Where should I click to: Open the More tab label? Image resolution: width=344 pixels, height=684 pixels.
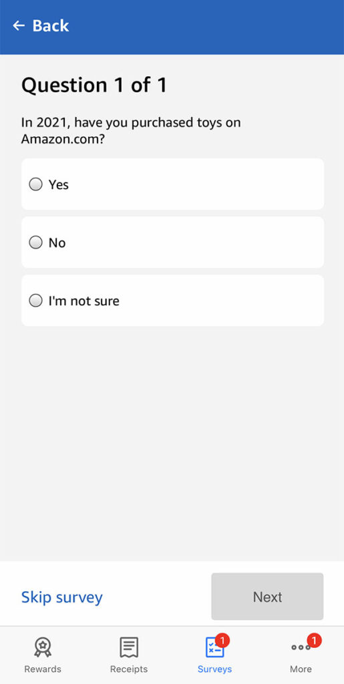[301, 669]
